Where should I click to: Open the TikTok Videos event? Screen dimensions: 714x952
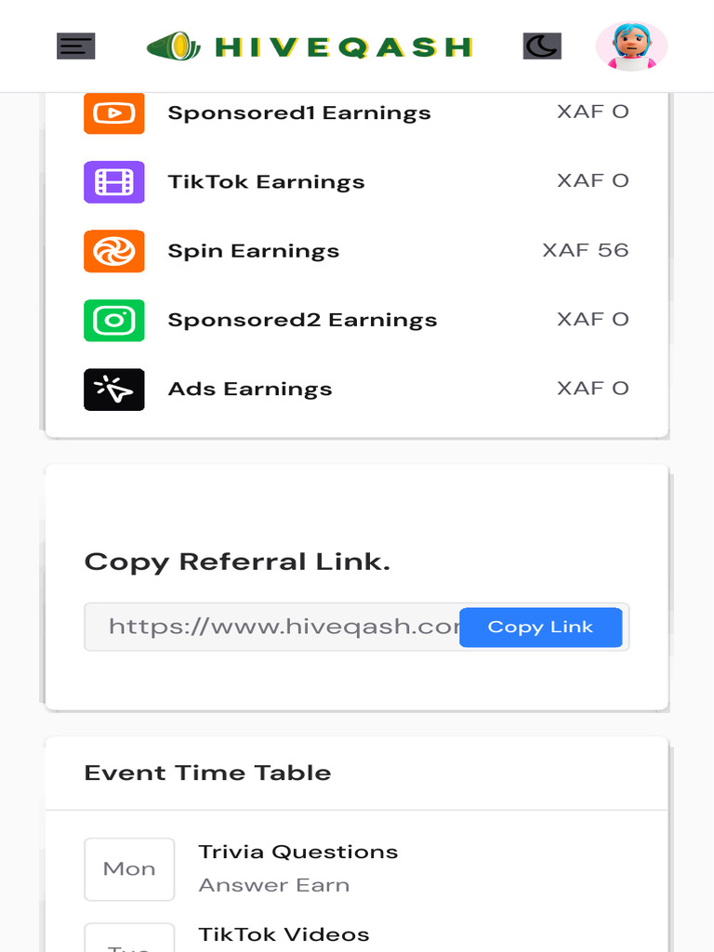point(284,934)
